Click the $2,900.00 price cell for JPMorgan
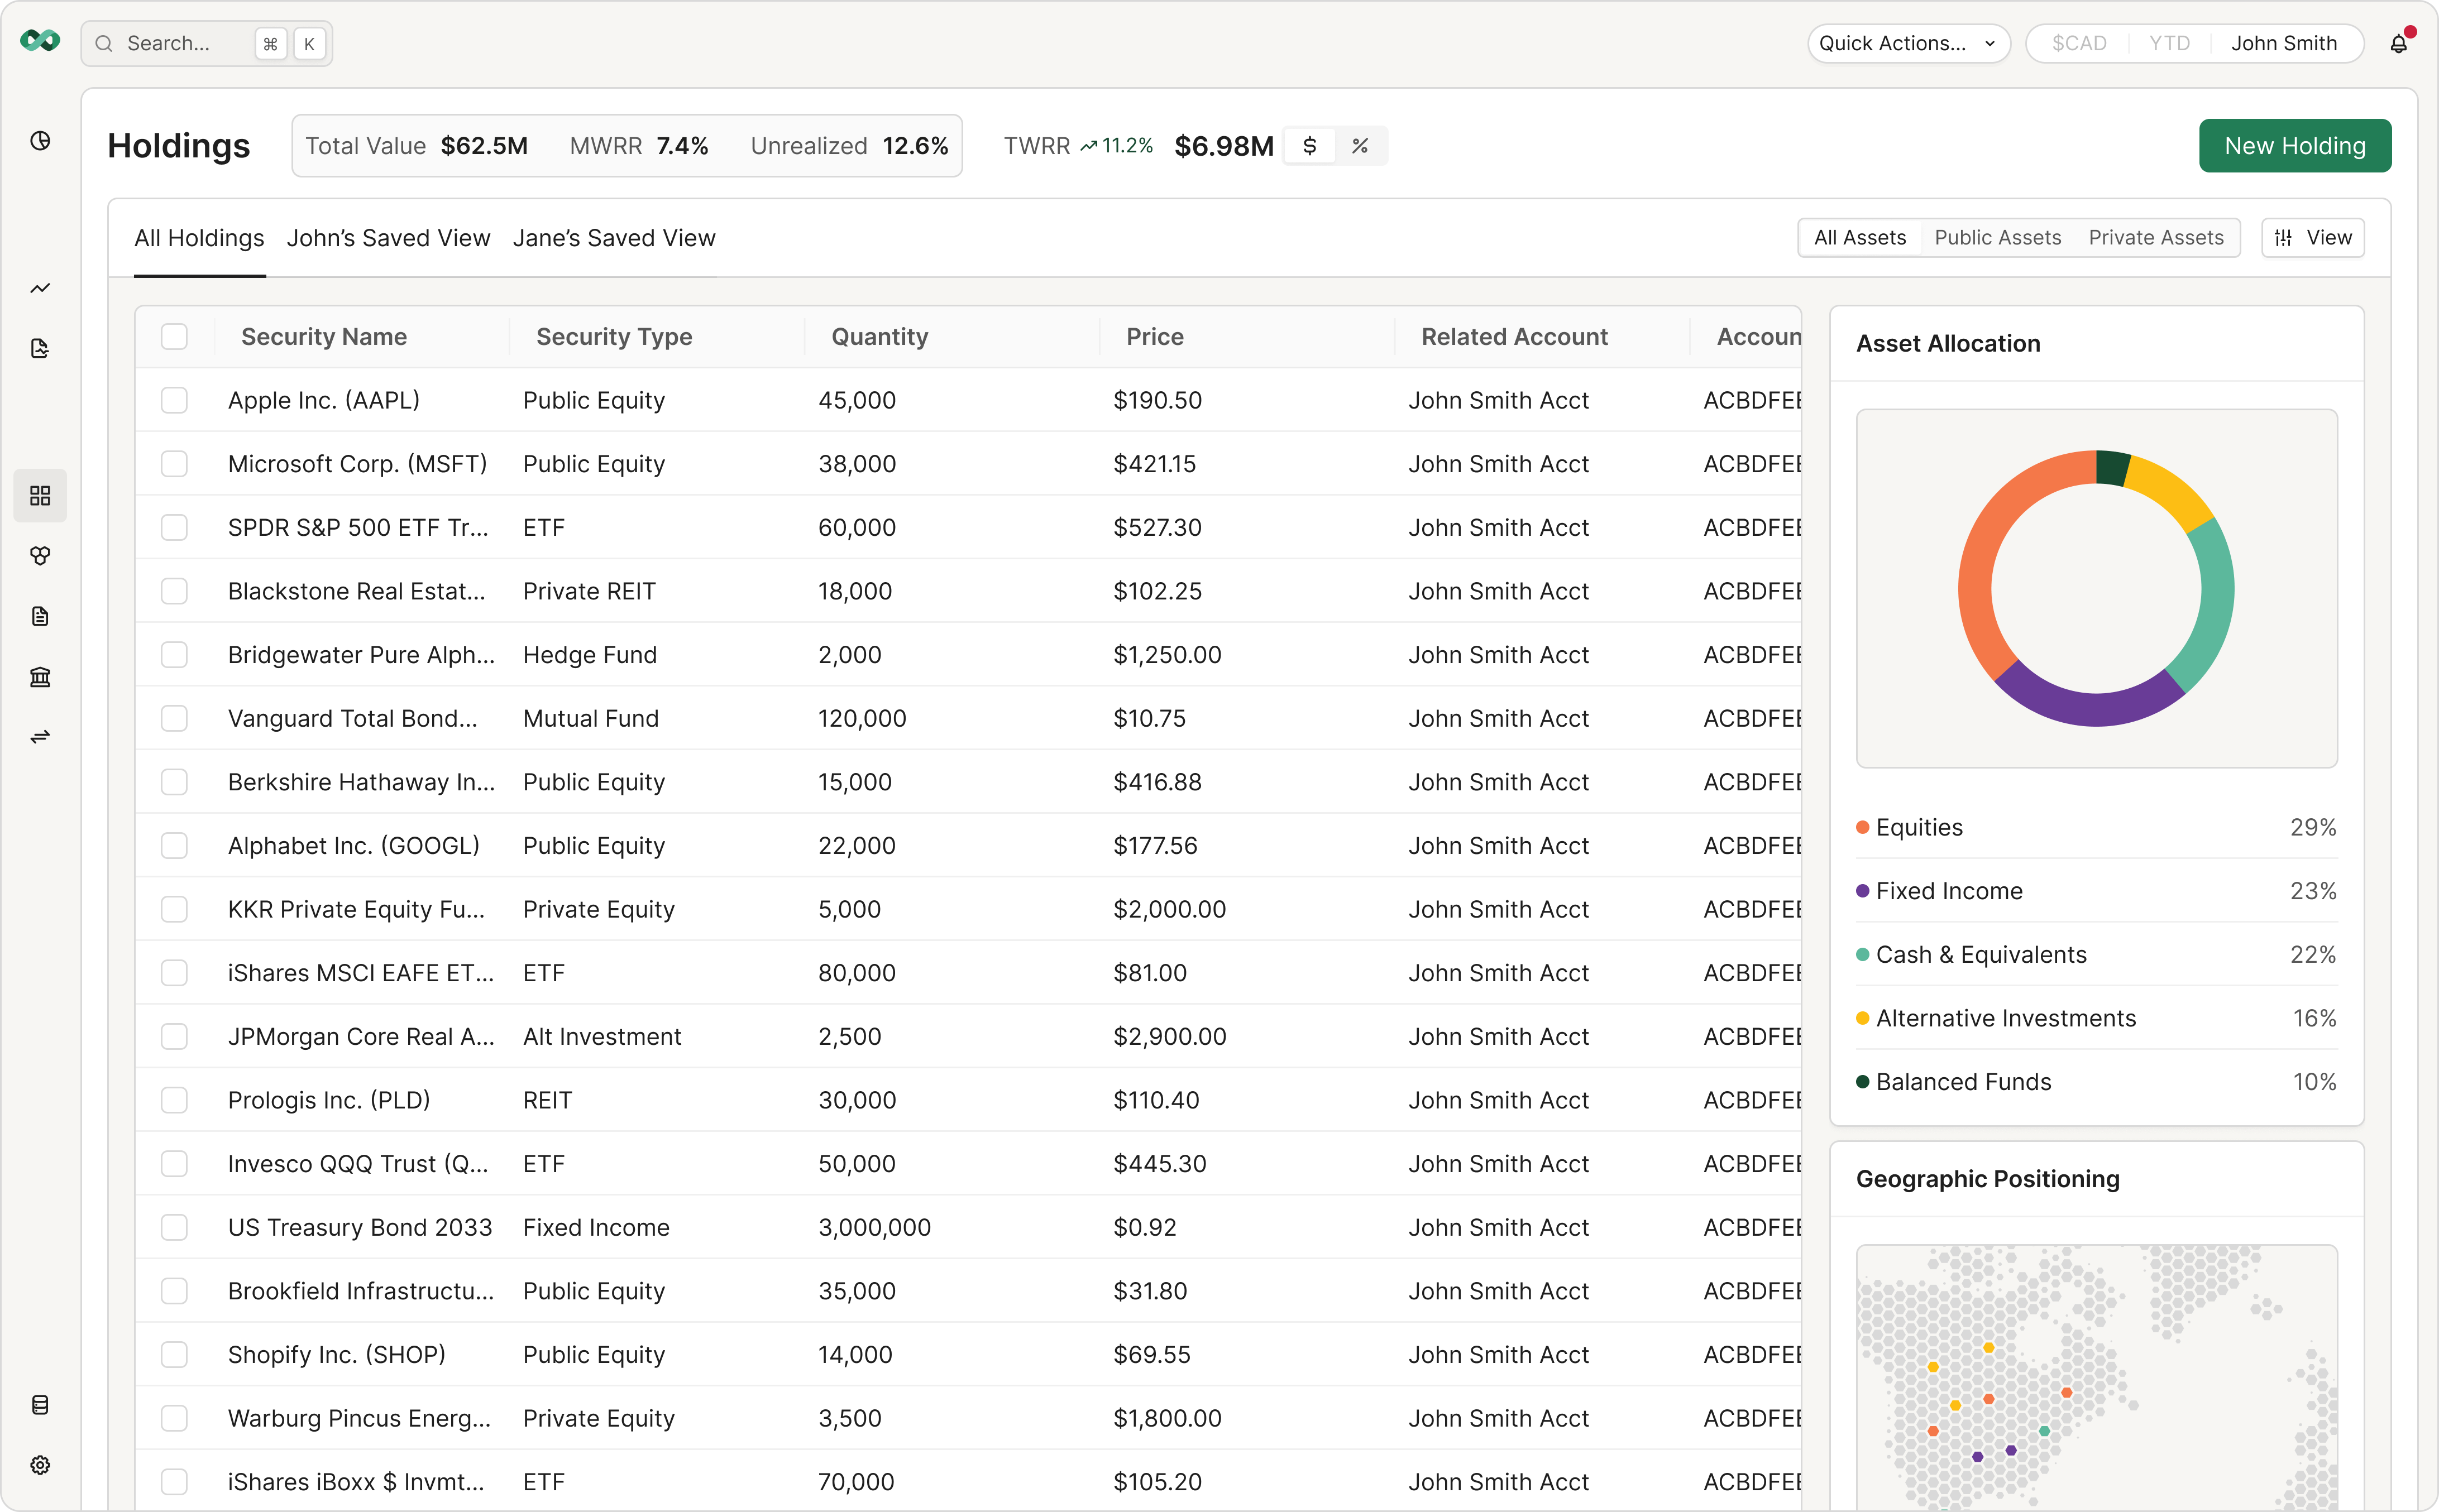 point(1169,1037)
